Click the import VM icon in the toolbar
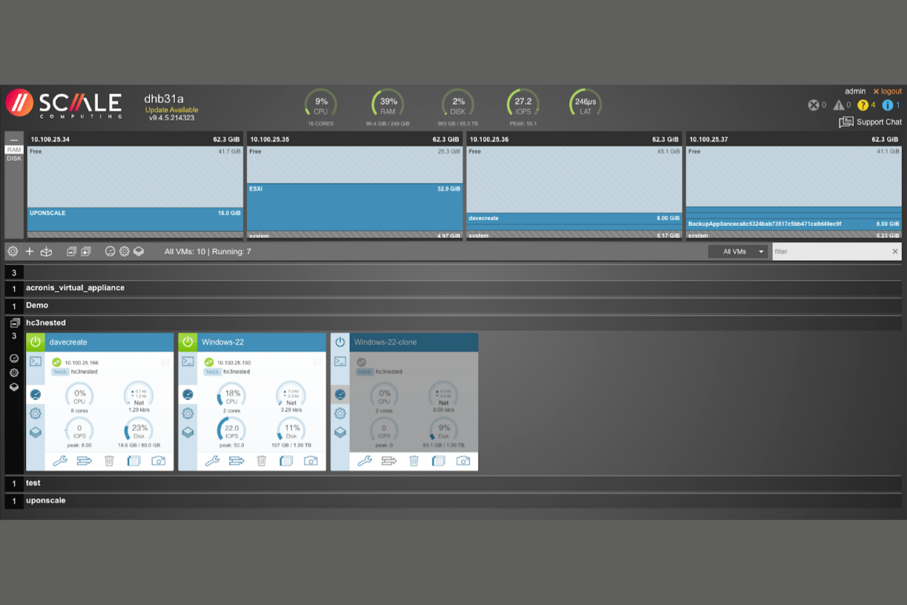The image size is (907, 605). (46, 251)
